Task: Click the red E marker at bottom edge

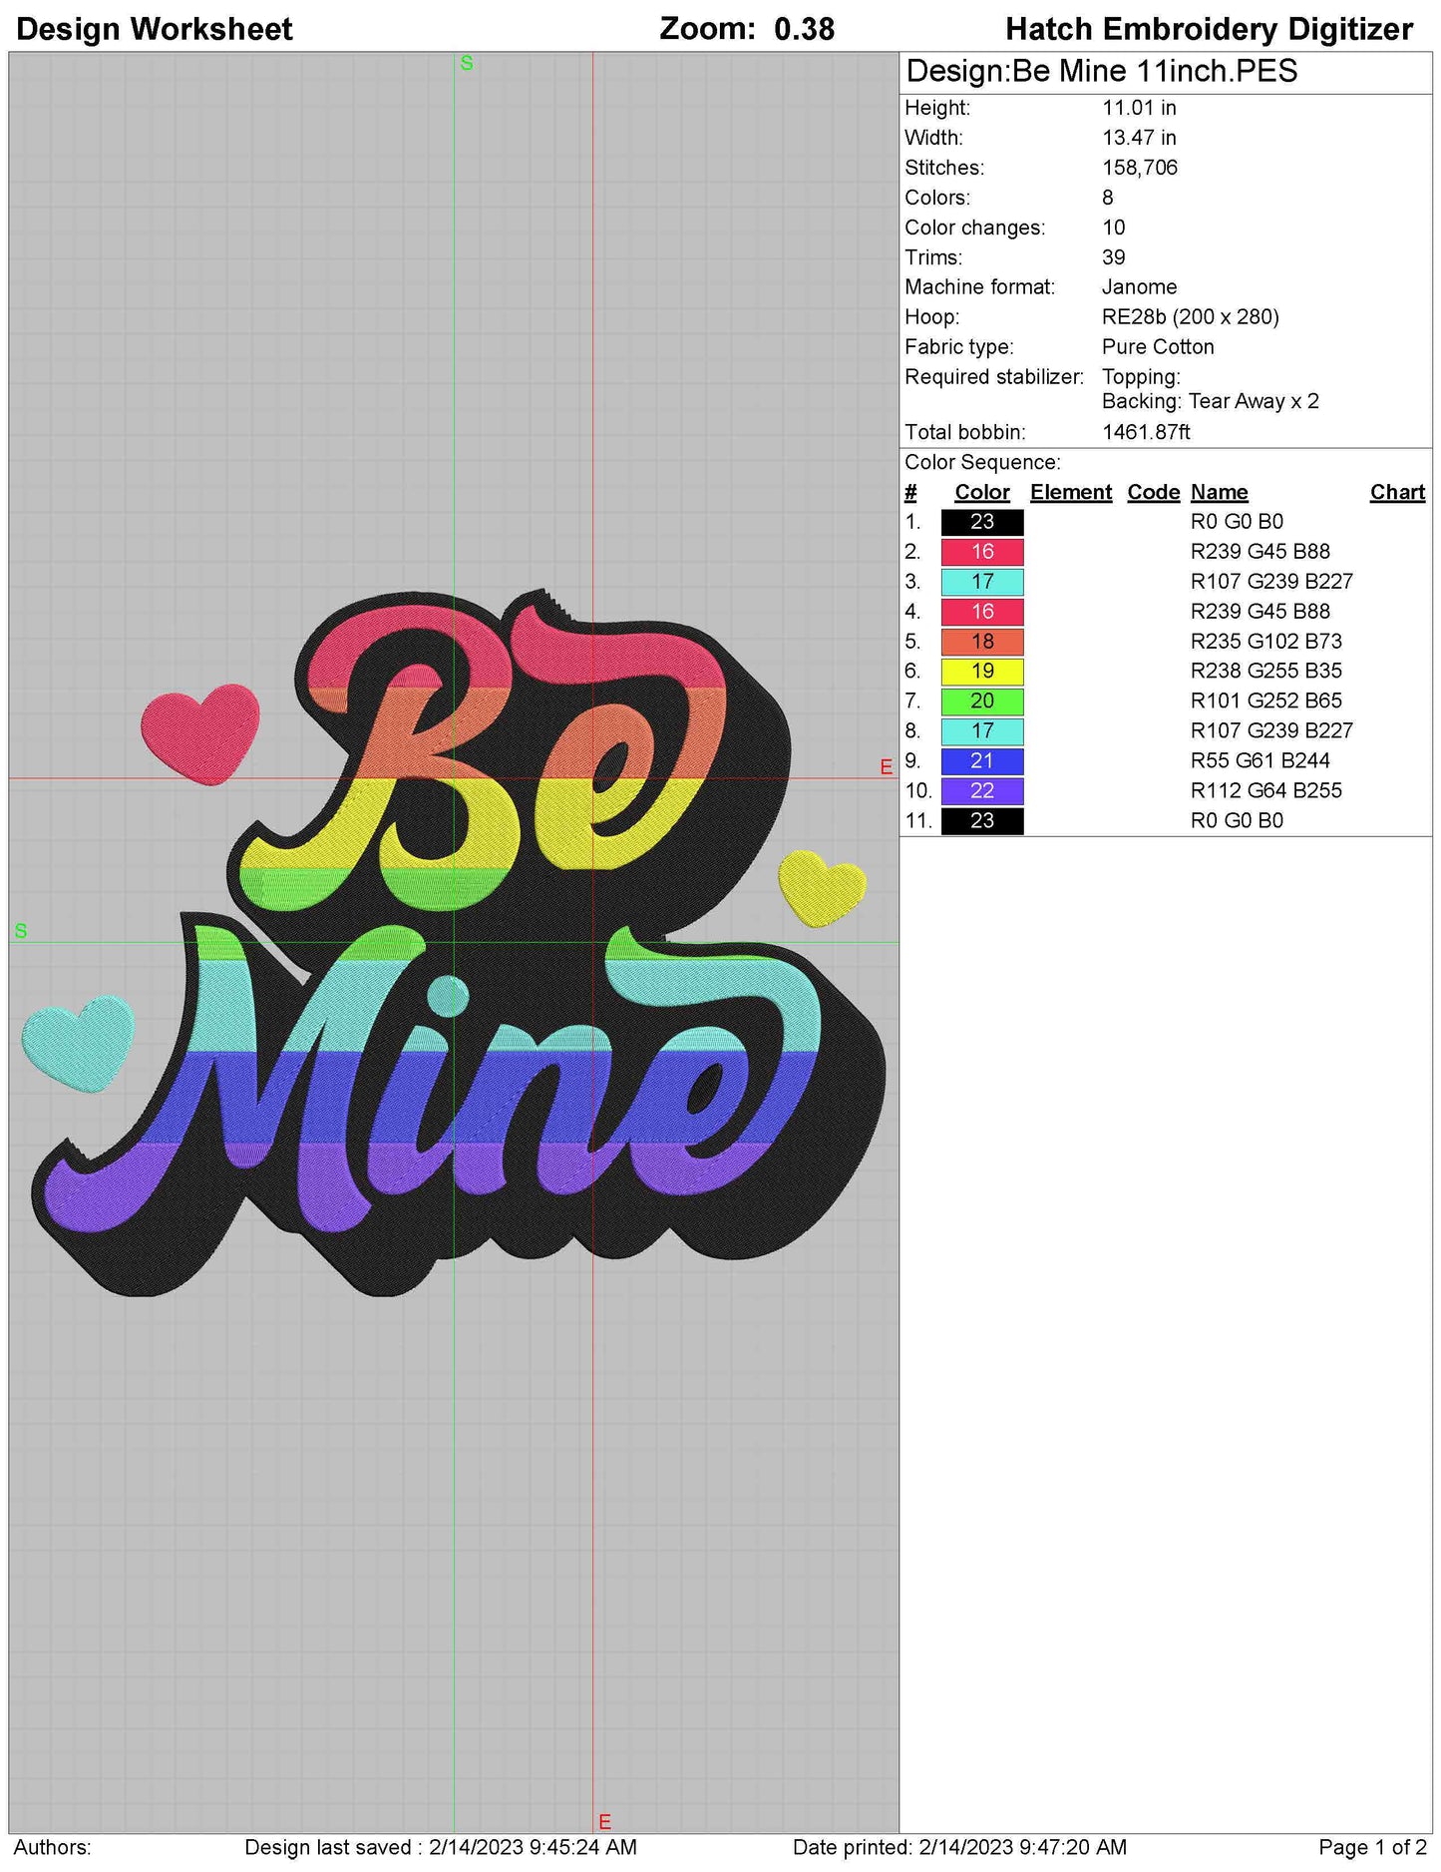Action: click(604, 1821)
